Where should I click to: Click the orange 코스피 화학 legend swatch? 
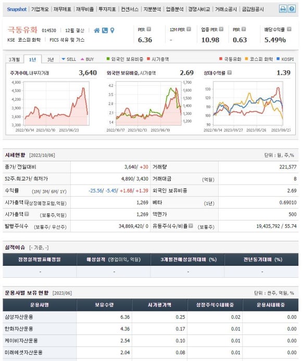[246, 59]
